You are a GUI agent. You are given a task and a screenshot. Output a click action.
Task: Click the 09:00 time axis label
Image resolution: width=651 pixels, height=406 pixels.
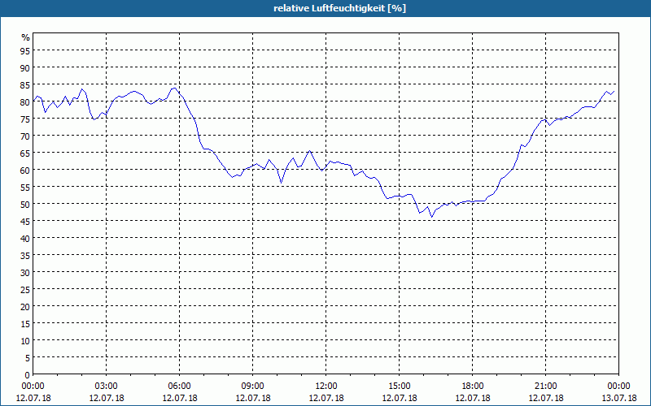[x=252, y=387]
